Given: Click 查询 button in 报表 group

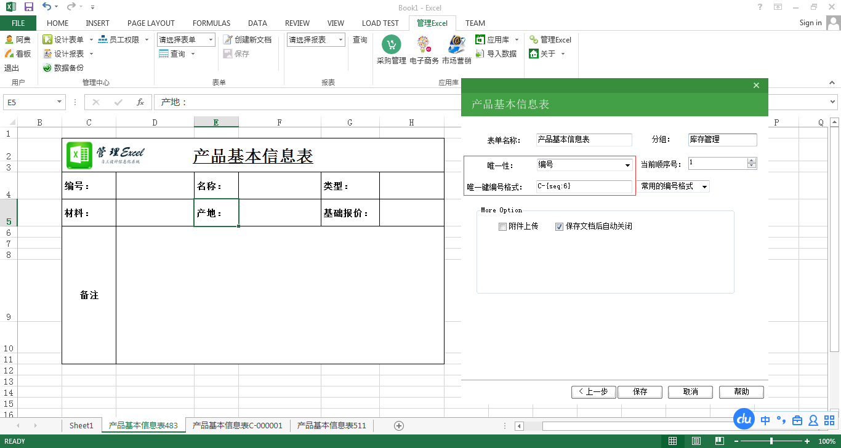Looking at the screenshot, I should [360, 39].
